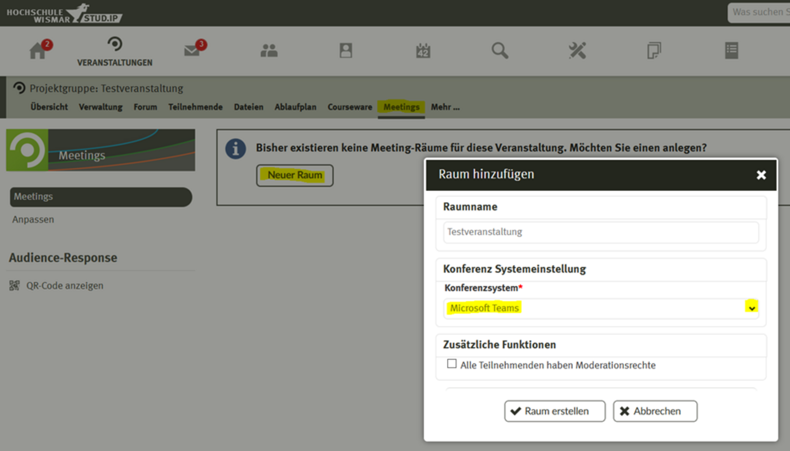Click the QR-Code icon in sidebar
The height and width of the screenshot is (451, 790).
point(15,286)
